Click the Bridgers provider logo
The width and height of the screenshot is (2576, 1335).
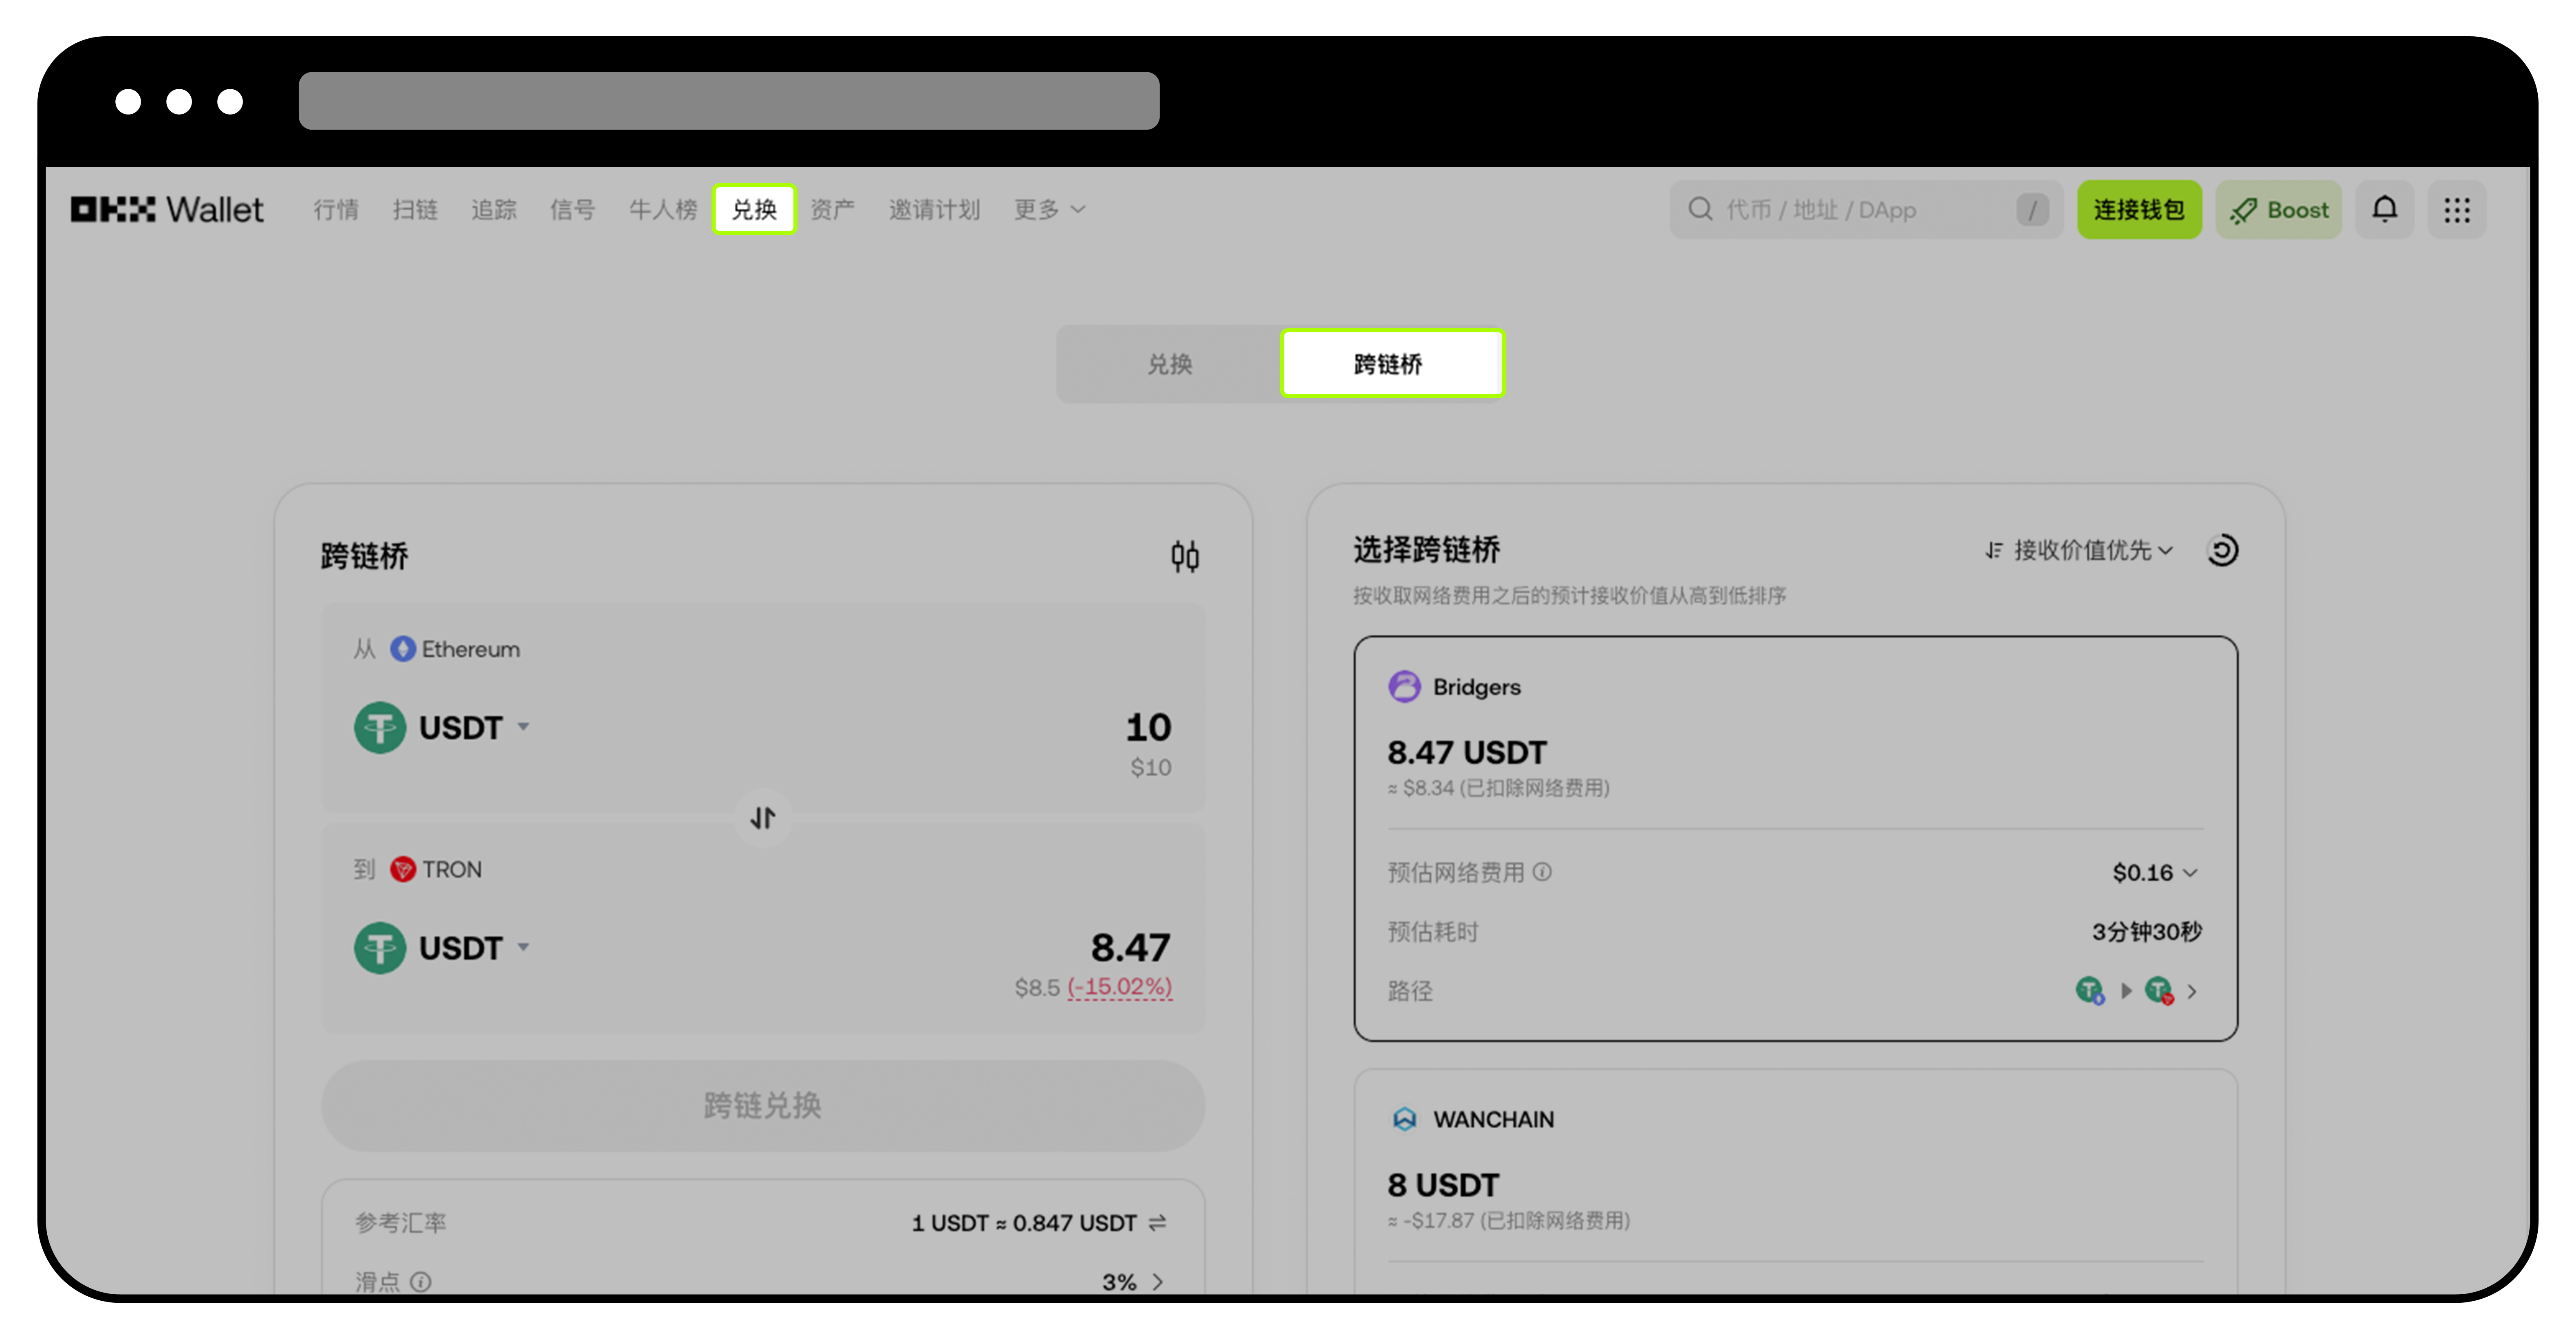[x=1405, y=687]
